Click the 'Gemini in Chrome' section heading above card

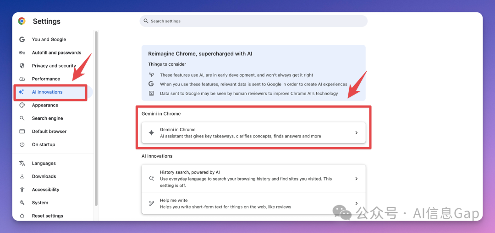(x=161, y=114)
